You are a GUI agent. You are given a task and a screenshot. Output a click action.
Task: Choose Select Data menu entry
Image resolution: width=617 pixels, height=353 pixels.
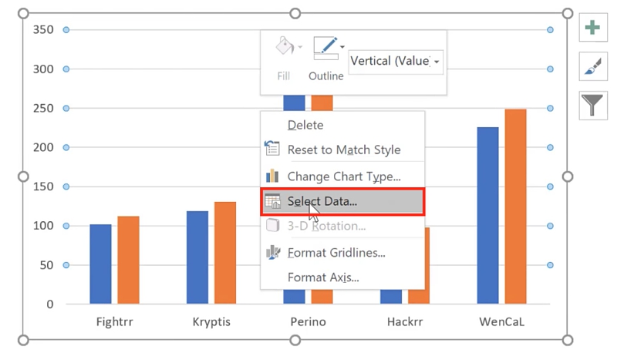point(322,202)
